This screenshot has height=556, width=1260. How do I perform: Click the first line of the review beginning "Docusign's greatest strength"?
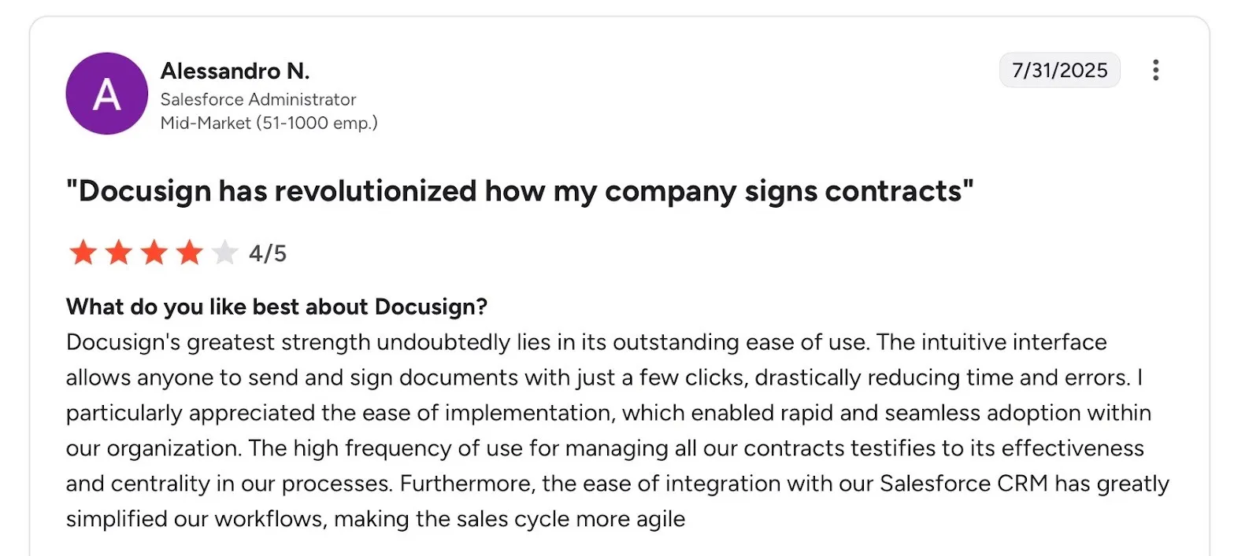click(586, 342)
